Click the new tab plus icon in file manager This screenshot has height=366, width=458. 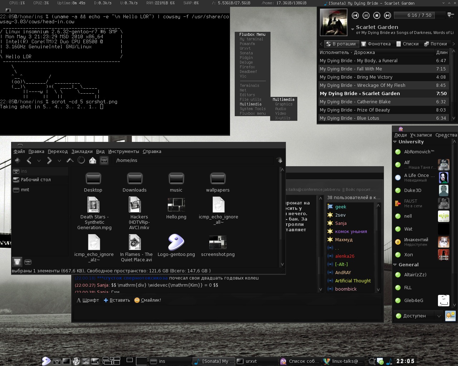click(18, 160)
